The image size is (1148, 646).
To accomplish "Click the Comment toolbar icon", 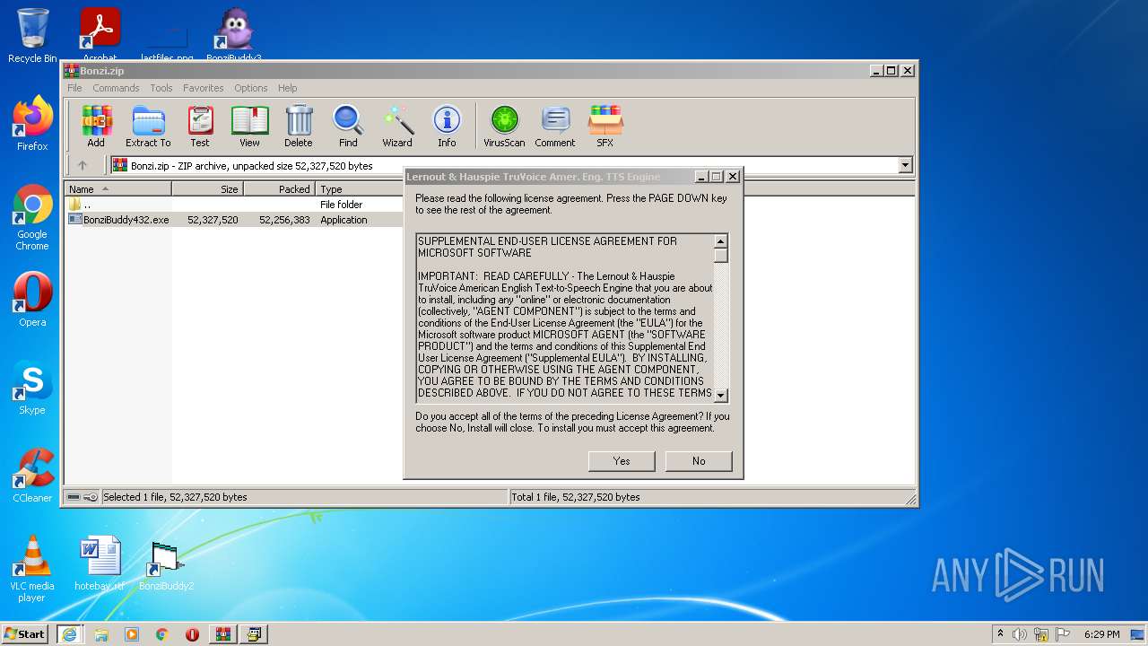I will pyautogui.click(x=555, y=126).
